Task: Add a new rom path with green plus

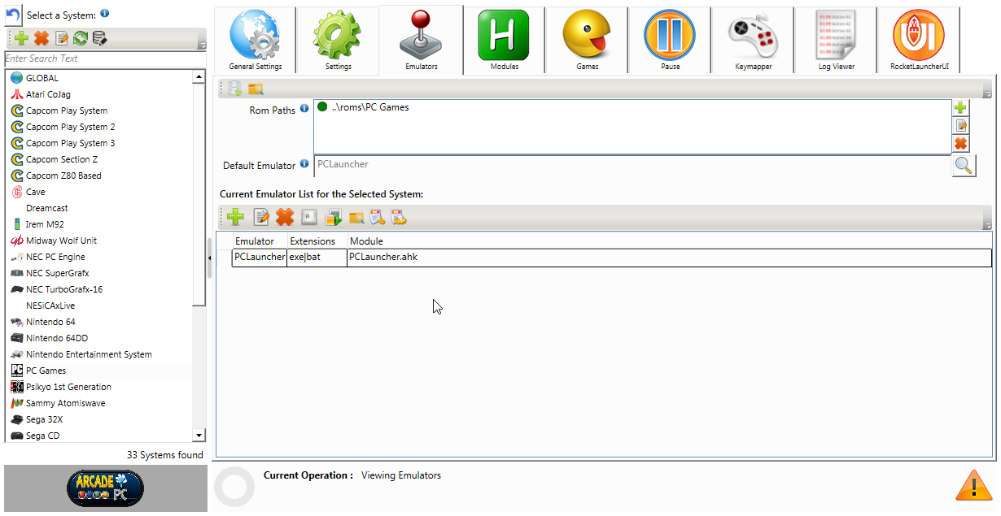Action: click(960, 108)
